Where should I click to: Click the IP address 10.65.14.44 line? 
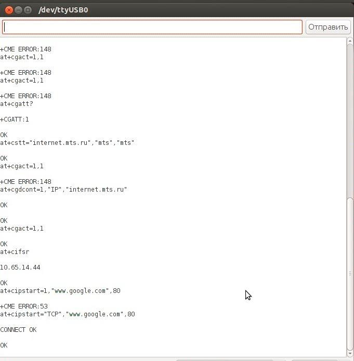point(20,268)
